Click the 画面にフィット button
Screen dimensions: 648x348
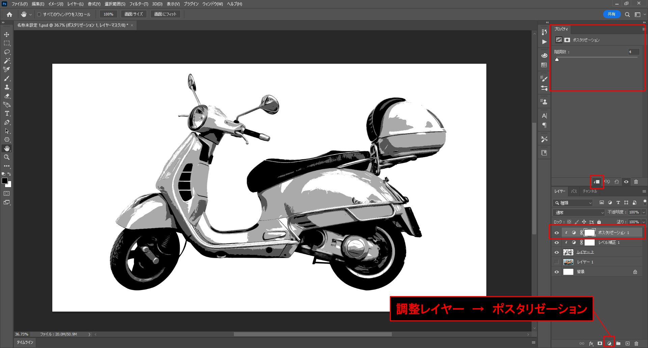pyautogui.click(x=165, y=14)
